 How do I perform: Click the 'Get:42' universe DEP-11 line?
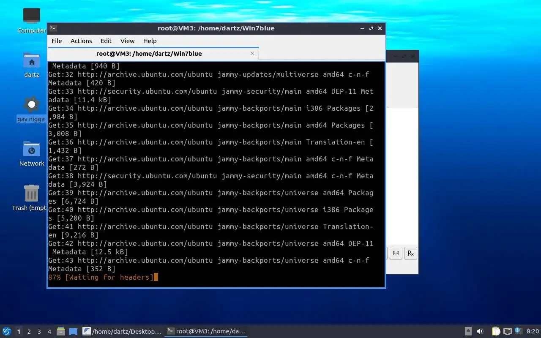tap(211, 243)
